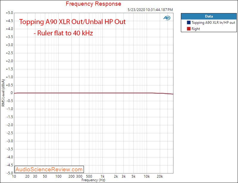Click the 20k x-axis tick label
Screen dimensions: 238x183
[x=160, y=176]
